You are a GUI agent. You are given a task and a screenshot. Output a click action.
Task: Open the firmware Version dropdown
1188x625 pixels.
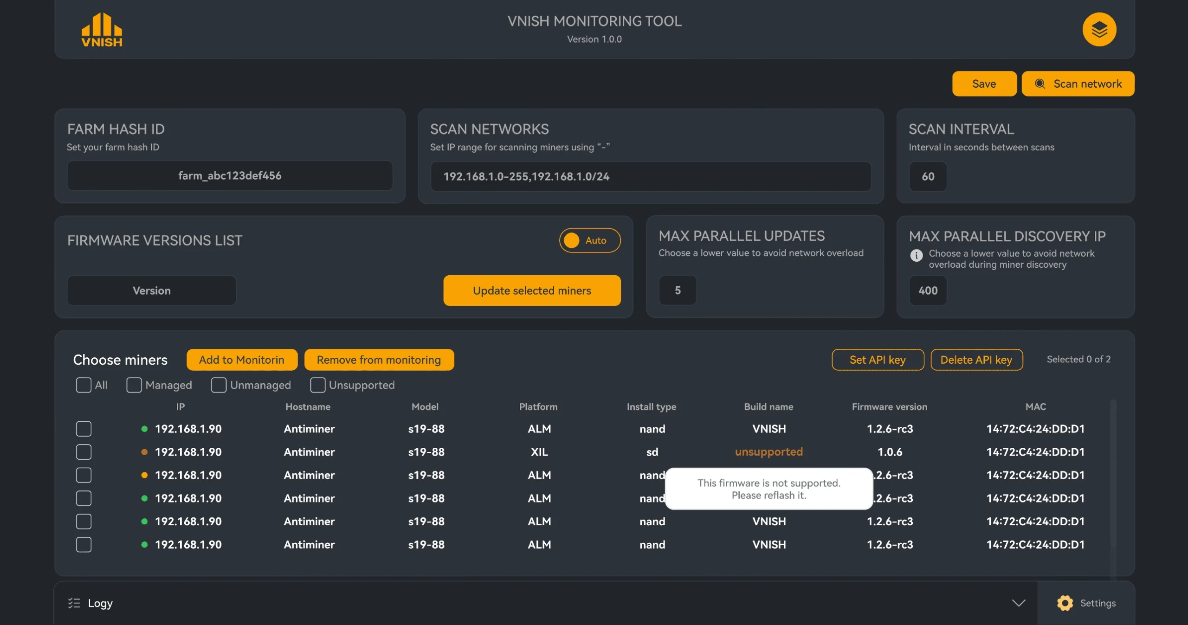tap(152, 290)
